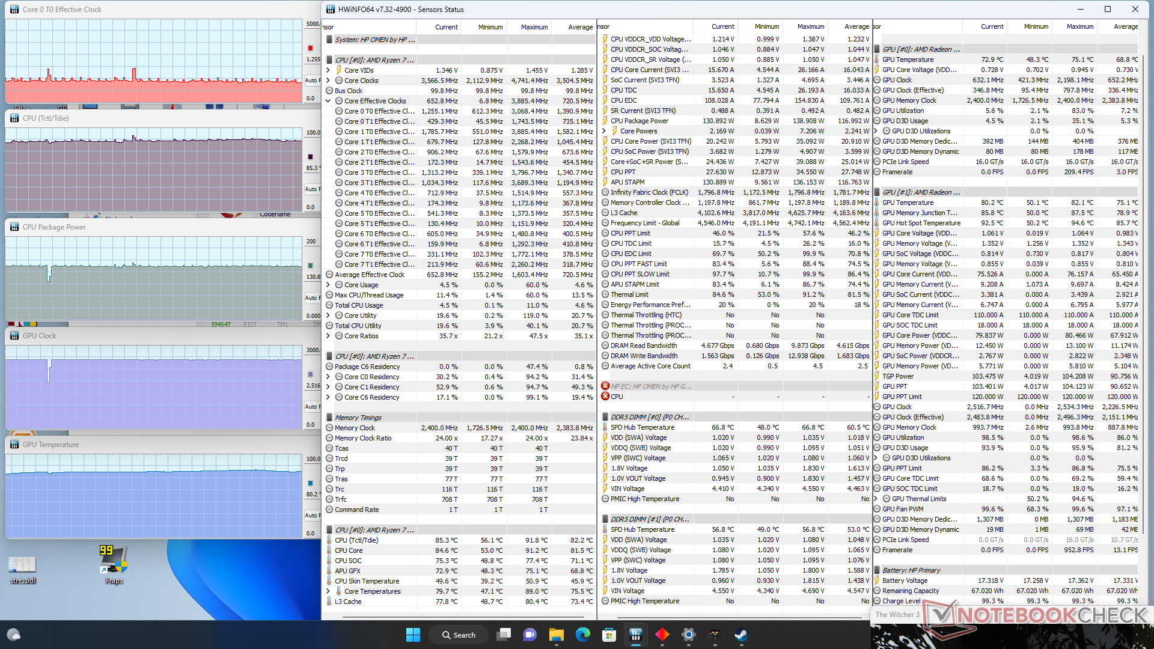Screen dimensions: 1154x649
Task: Open Fraps desktop shortcut
Action: click(x=114, y=564)
